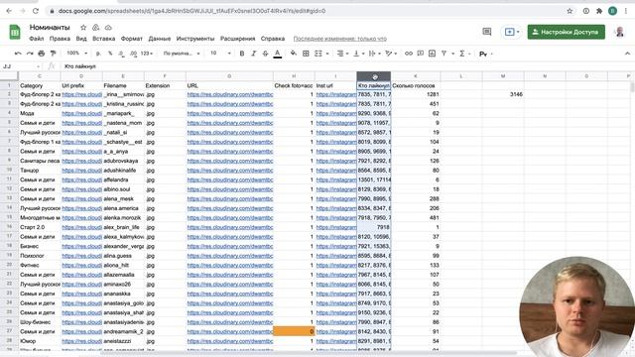Reload the browser page
This screenshot has width=635, height=357.
click(x=36, y=11)
